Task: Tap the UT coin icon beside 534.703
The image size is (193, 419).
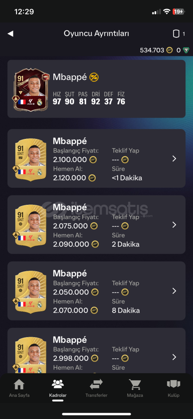Action: coord(169,50)
